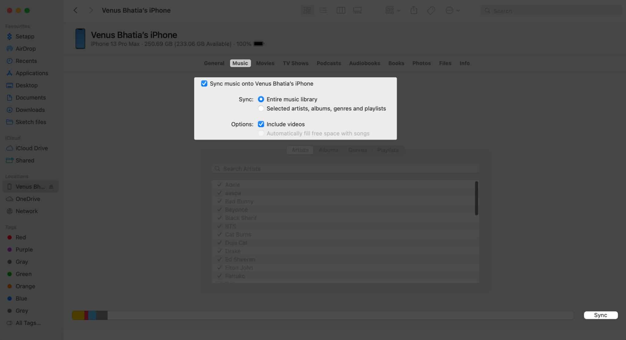Open the Share icon in toolbar
The width and height of the screenshot is (626, 340).
tap(414, 10)
